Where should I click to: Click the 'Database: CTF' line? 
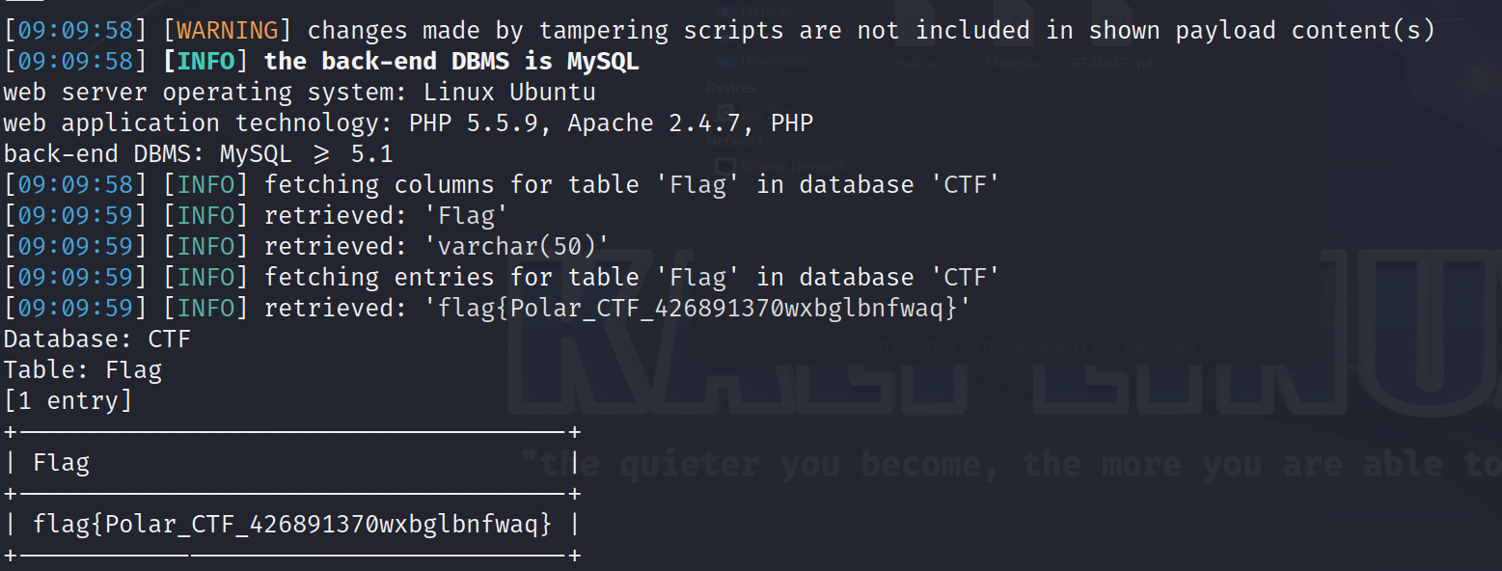tap(96, 340)
